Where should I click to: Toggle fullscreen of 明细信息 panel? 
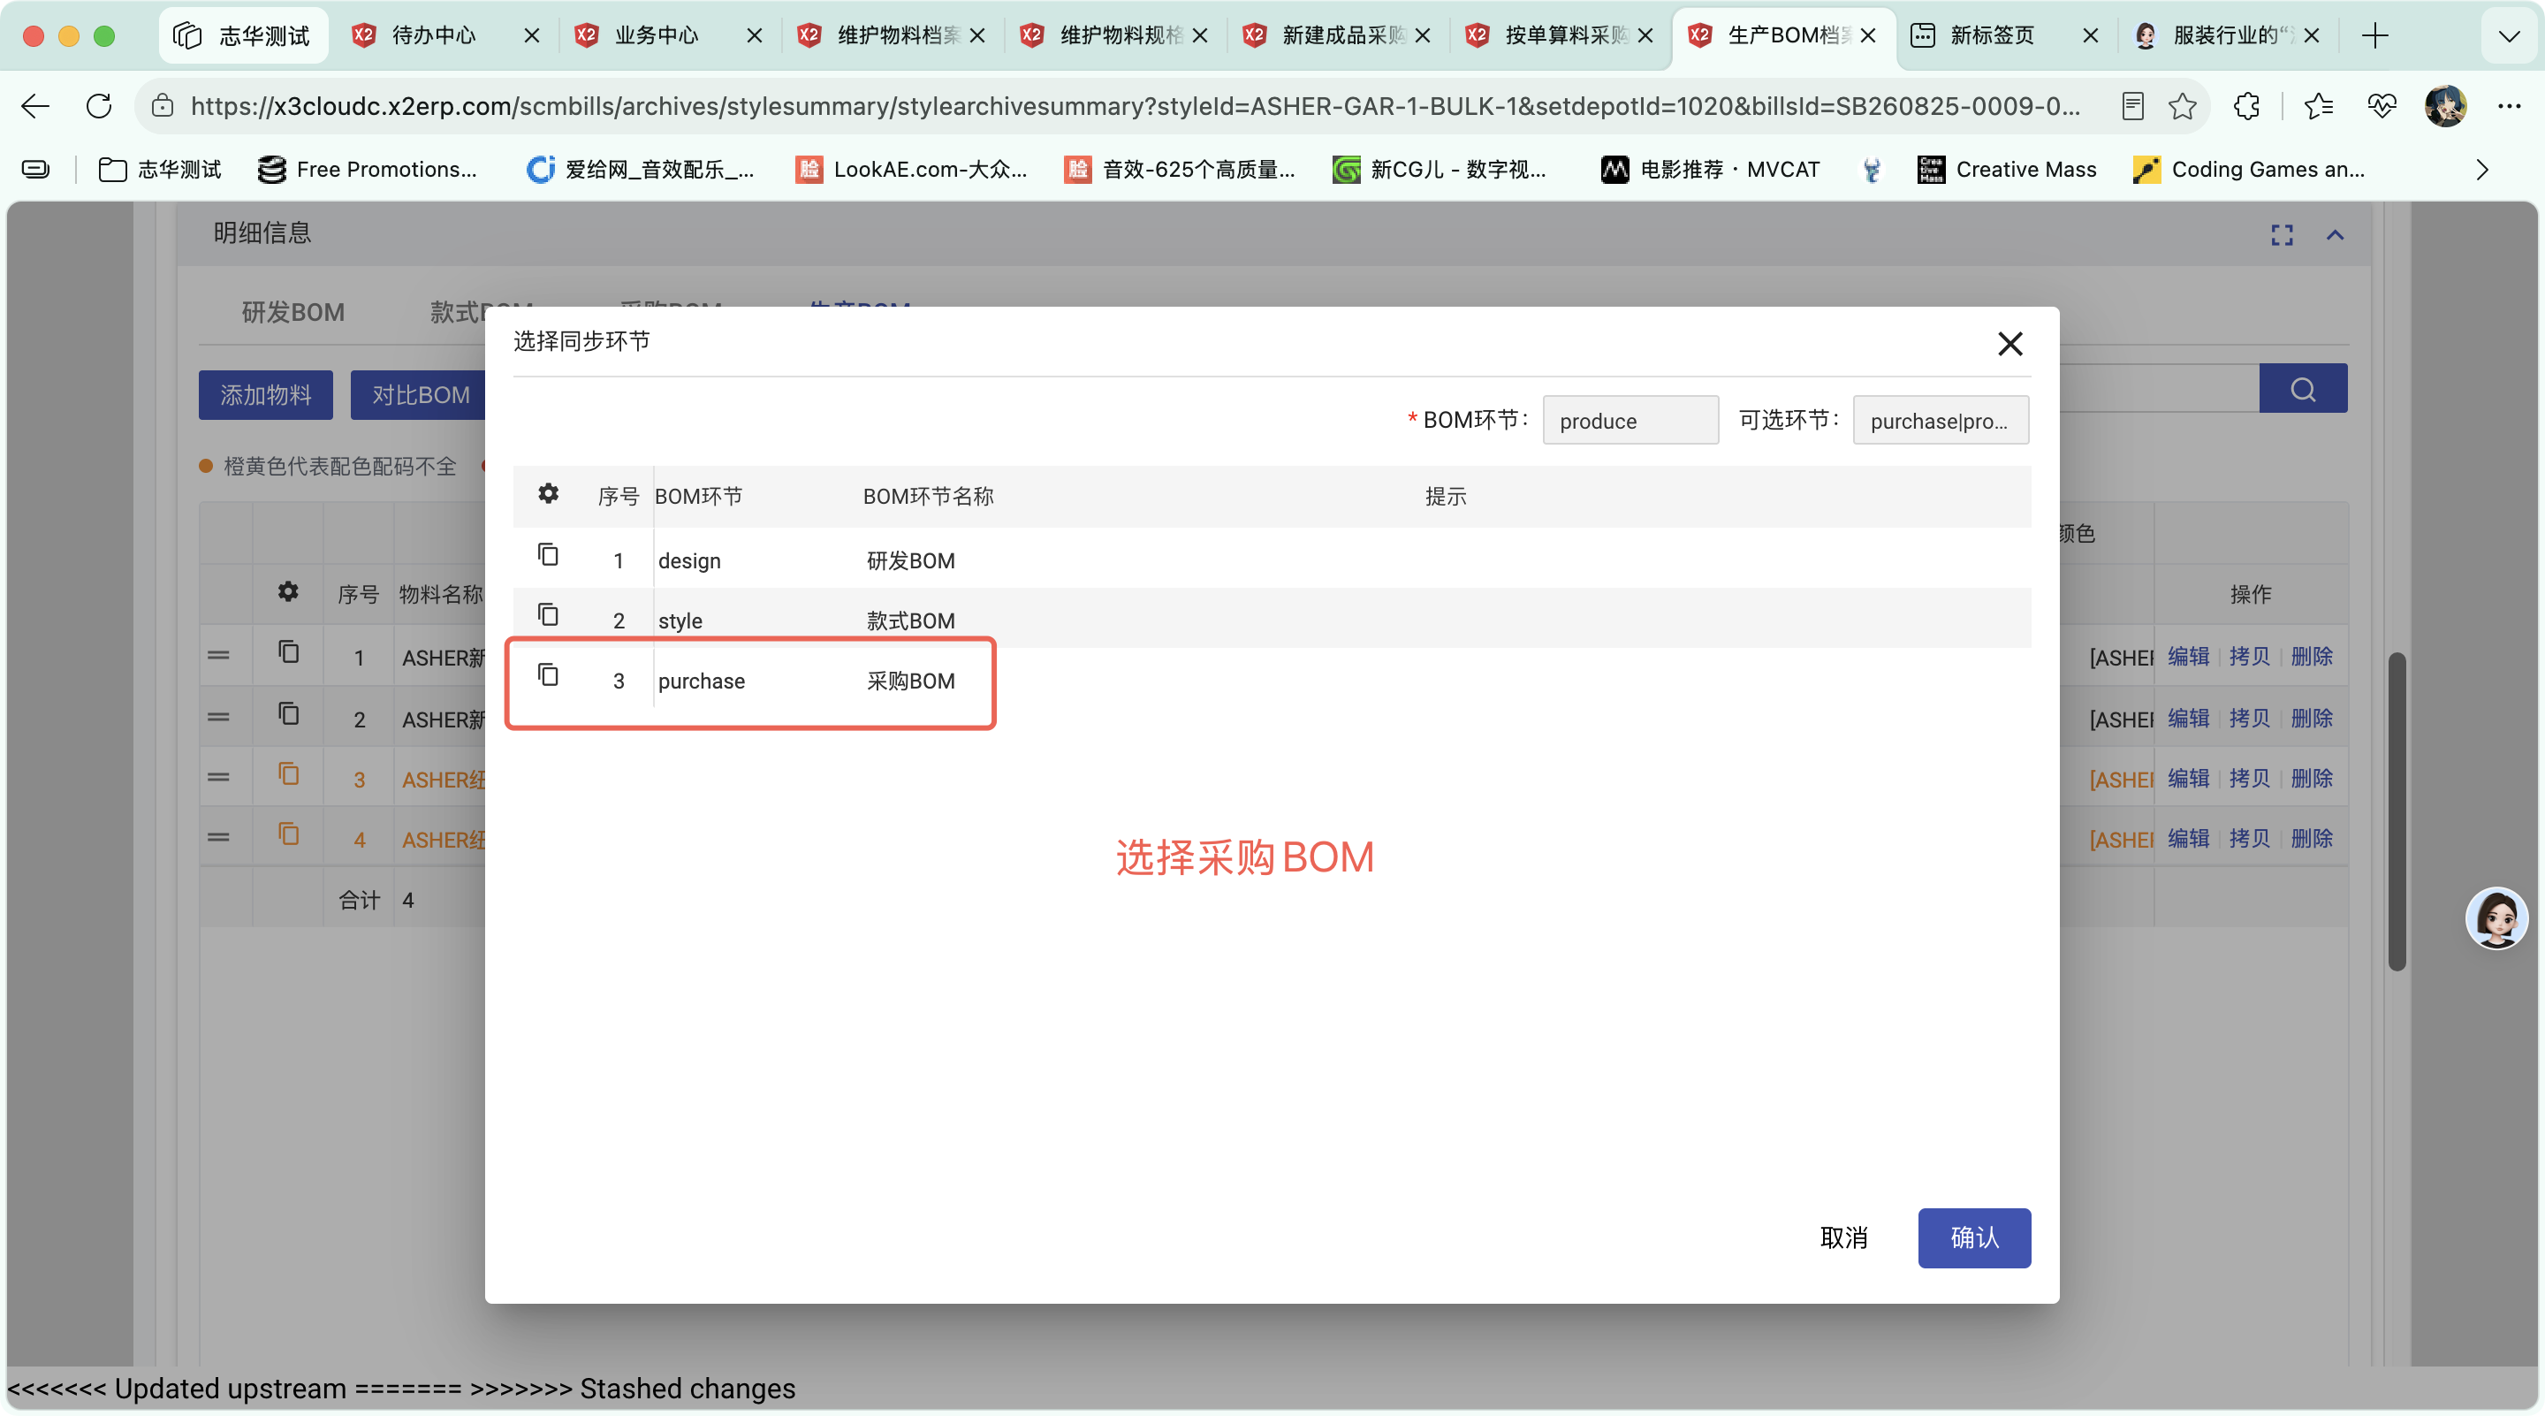[x=2281, y=235]
